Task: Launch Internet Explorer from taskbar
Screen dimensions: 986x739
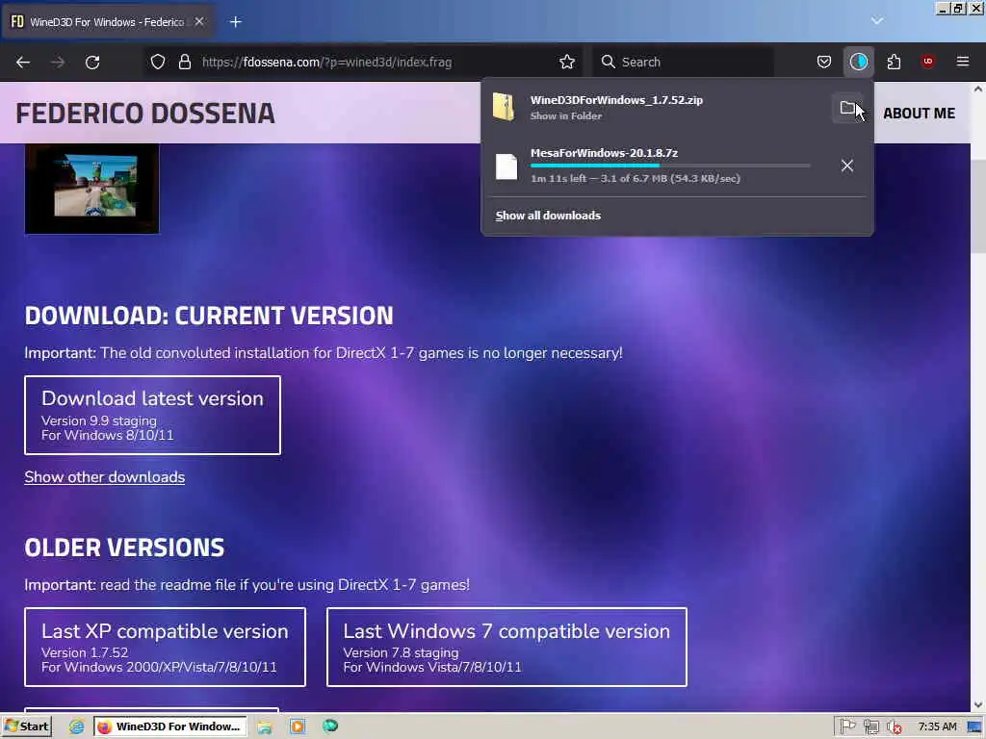Action: coord(77,726)
